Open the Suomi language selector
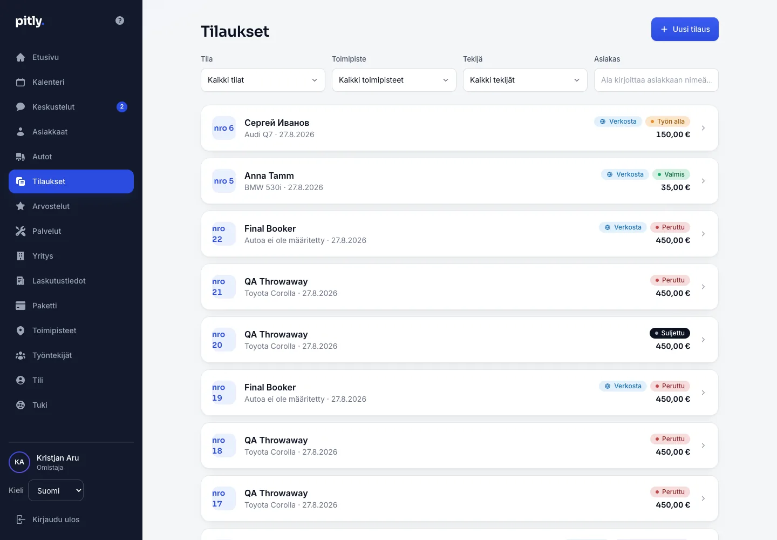The height and width of the screenshot is (540, 777). coord(56,490)
